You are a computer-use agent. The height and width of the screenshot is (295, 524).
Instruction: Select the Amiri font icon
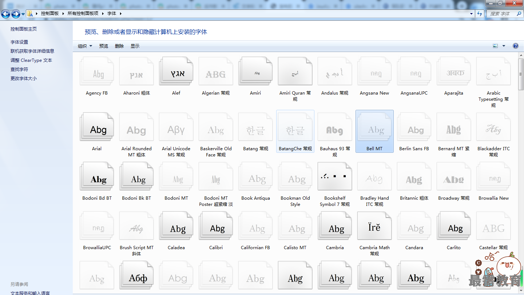pos(255,71)
